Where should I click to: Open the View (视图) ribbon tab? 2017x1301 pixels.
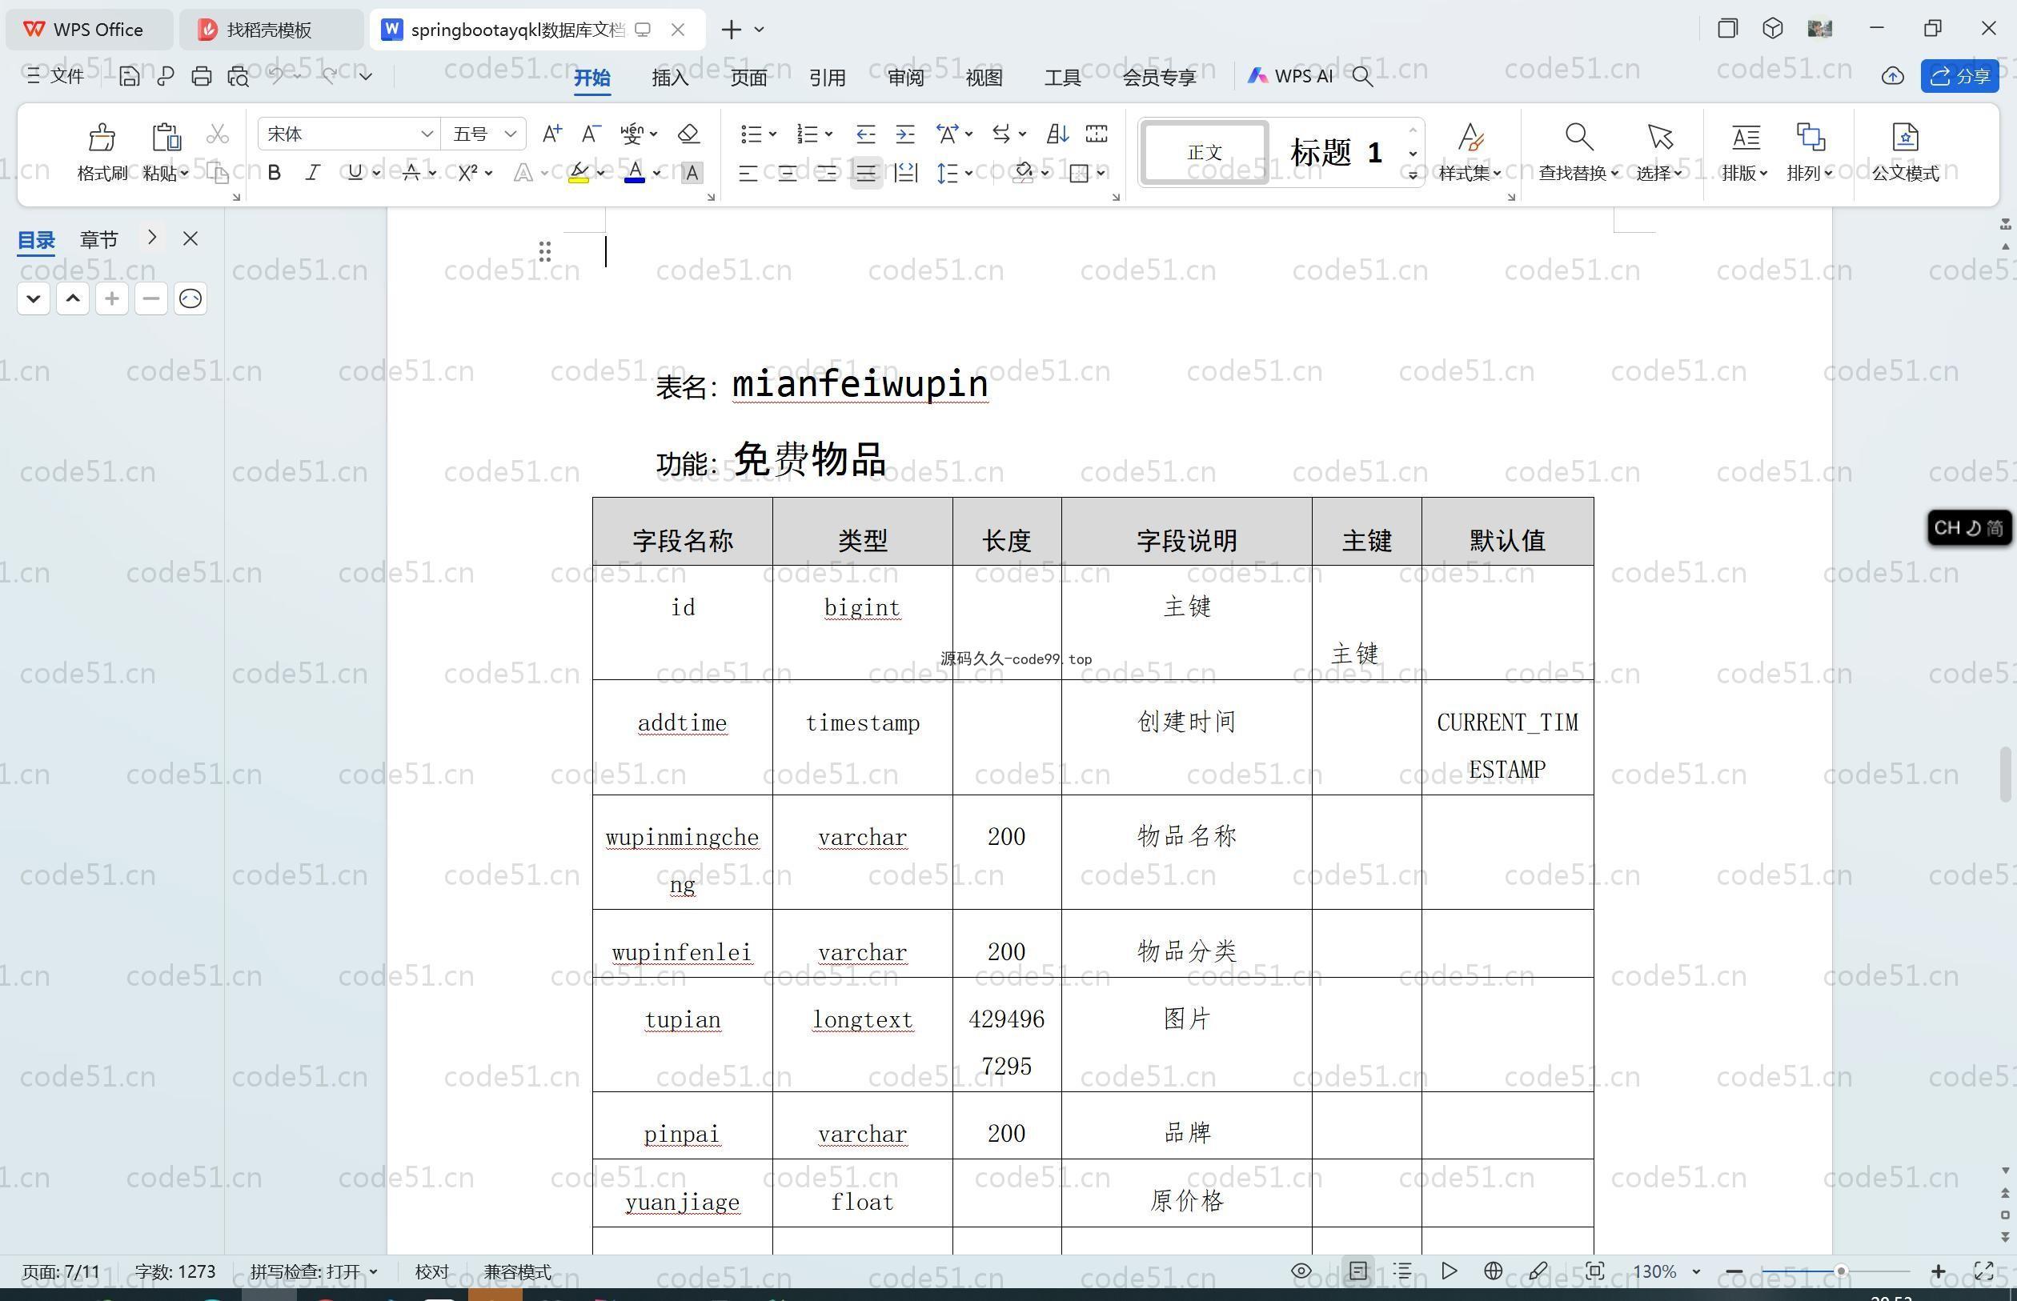984,77
